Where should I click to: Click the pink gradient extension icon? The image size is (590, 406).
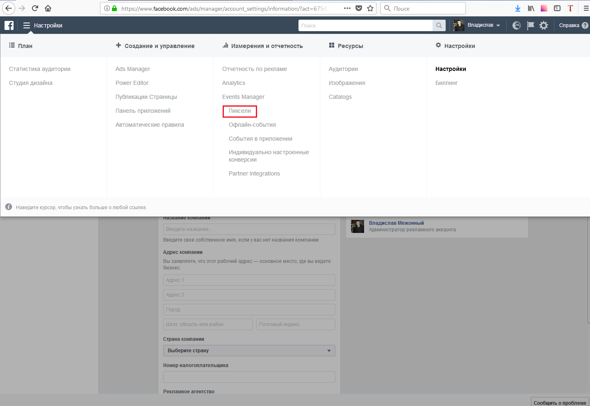tap(544, 8)
